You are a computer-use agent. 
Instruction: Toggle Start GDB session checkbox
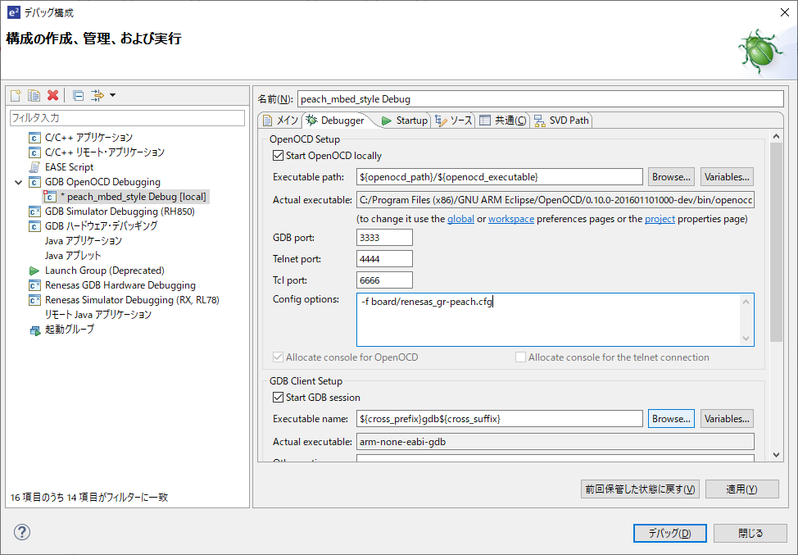pyautogui.click(x=278, y=397)
